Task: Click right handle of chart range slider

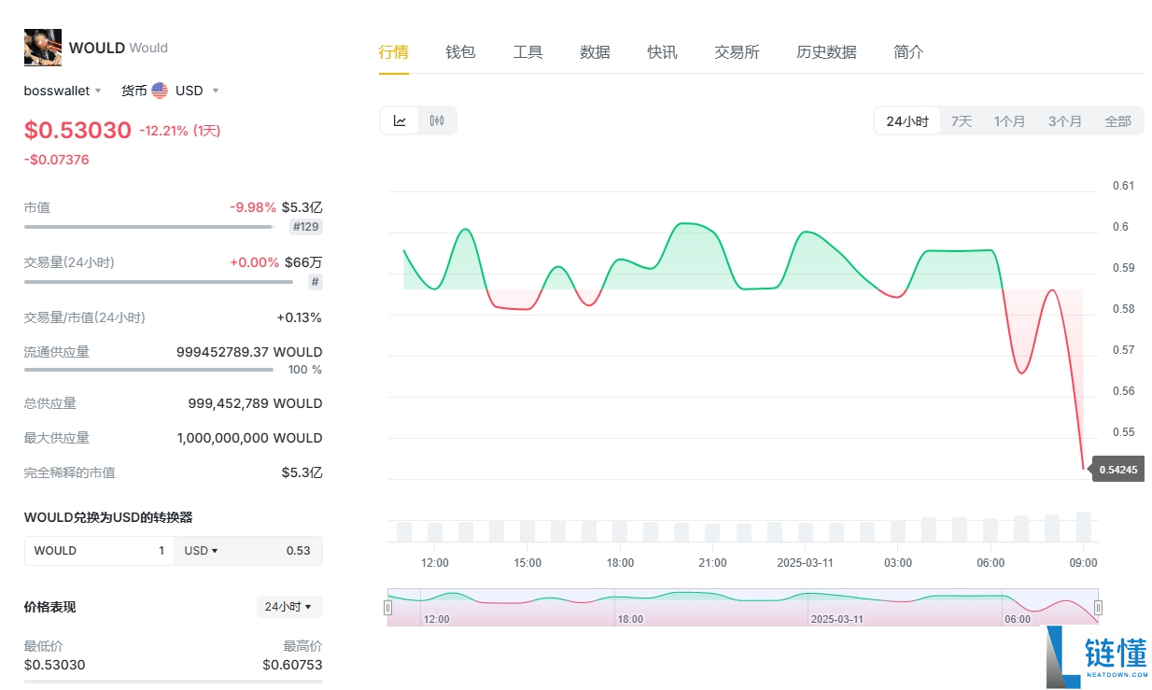Action: [1098, 608]
